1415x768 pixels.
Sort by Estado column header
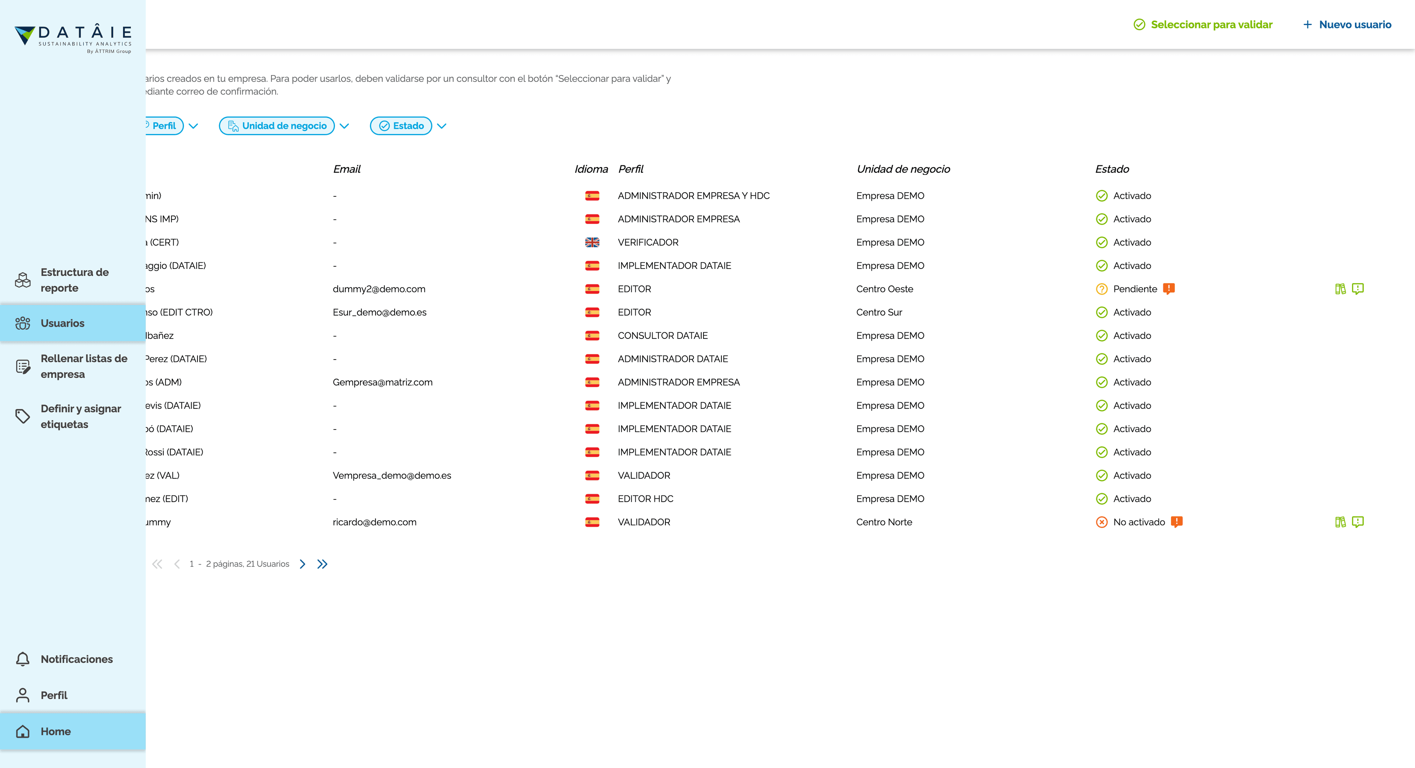pos(1112,169)
